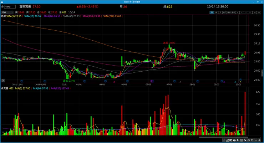The height and width of the screenshot is (143, 264).
Task: Select the 還週 adjusted weekly period
Action: pos(229,12)
